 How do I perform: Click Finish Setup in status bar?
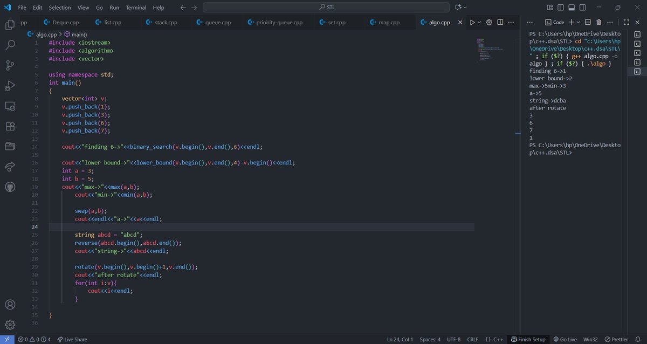pyautogui.click(x=528, y=340)
